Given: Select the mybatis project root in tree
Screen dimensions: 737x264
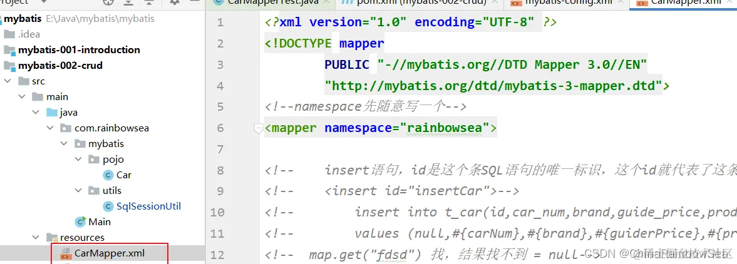Looking at the screenshot, I should tap(23, 19).
